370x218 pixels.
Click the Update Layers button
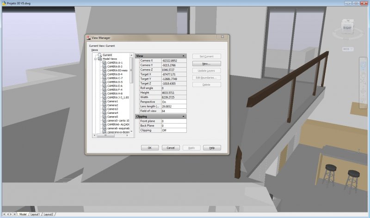tap(206, 71)
